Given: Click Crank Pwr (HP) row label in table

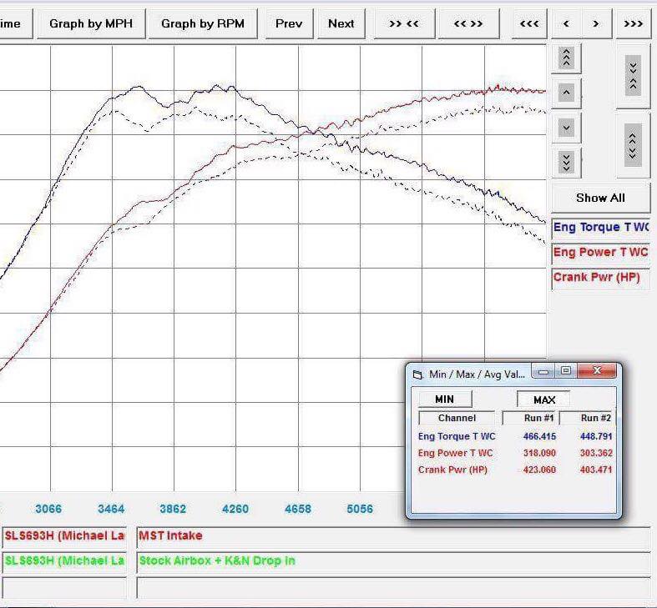Looking at the screenshot, I should pos(452,470).
